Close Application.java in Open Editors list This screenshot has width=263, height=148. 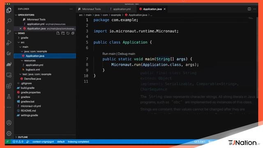21,29
